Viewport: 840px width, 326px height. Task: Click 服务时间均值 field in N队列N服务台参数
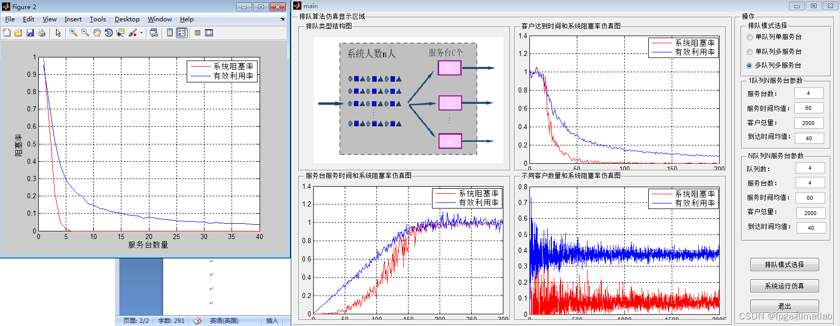[810, 198]
